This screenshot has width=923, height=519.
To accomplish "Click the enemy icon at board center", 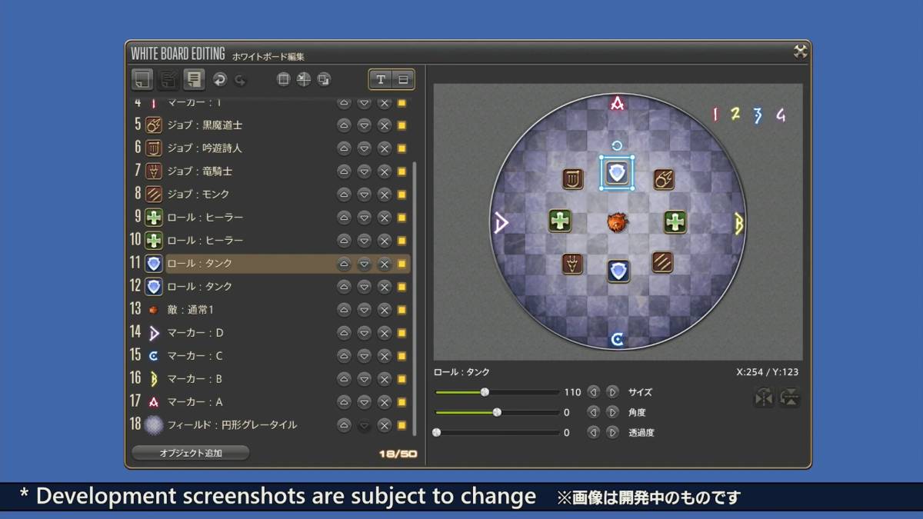I will (617, 223).
